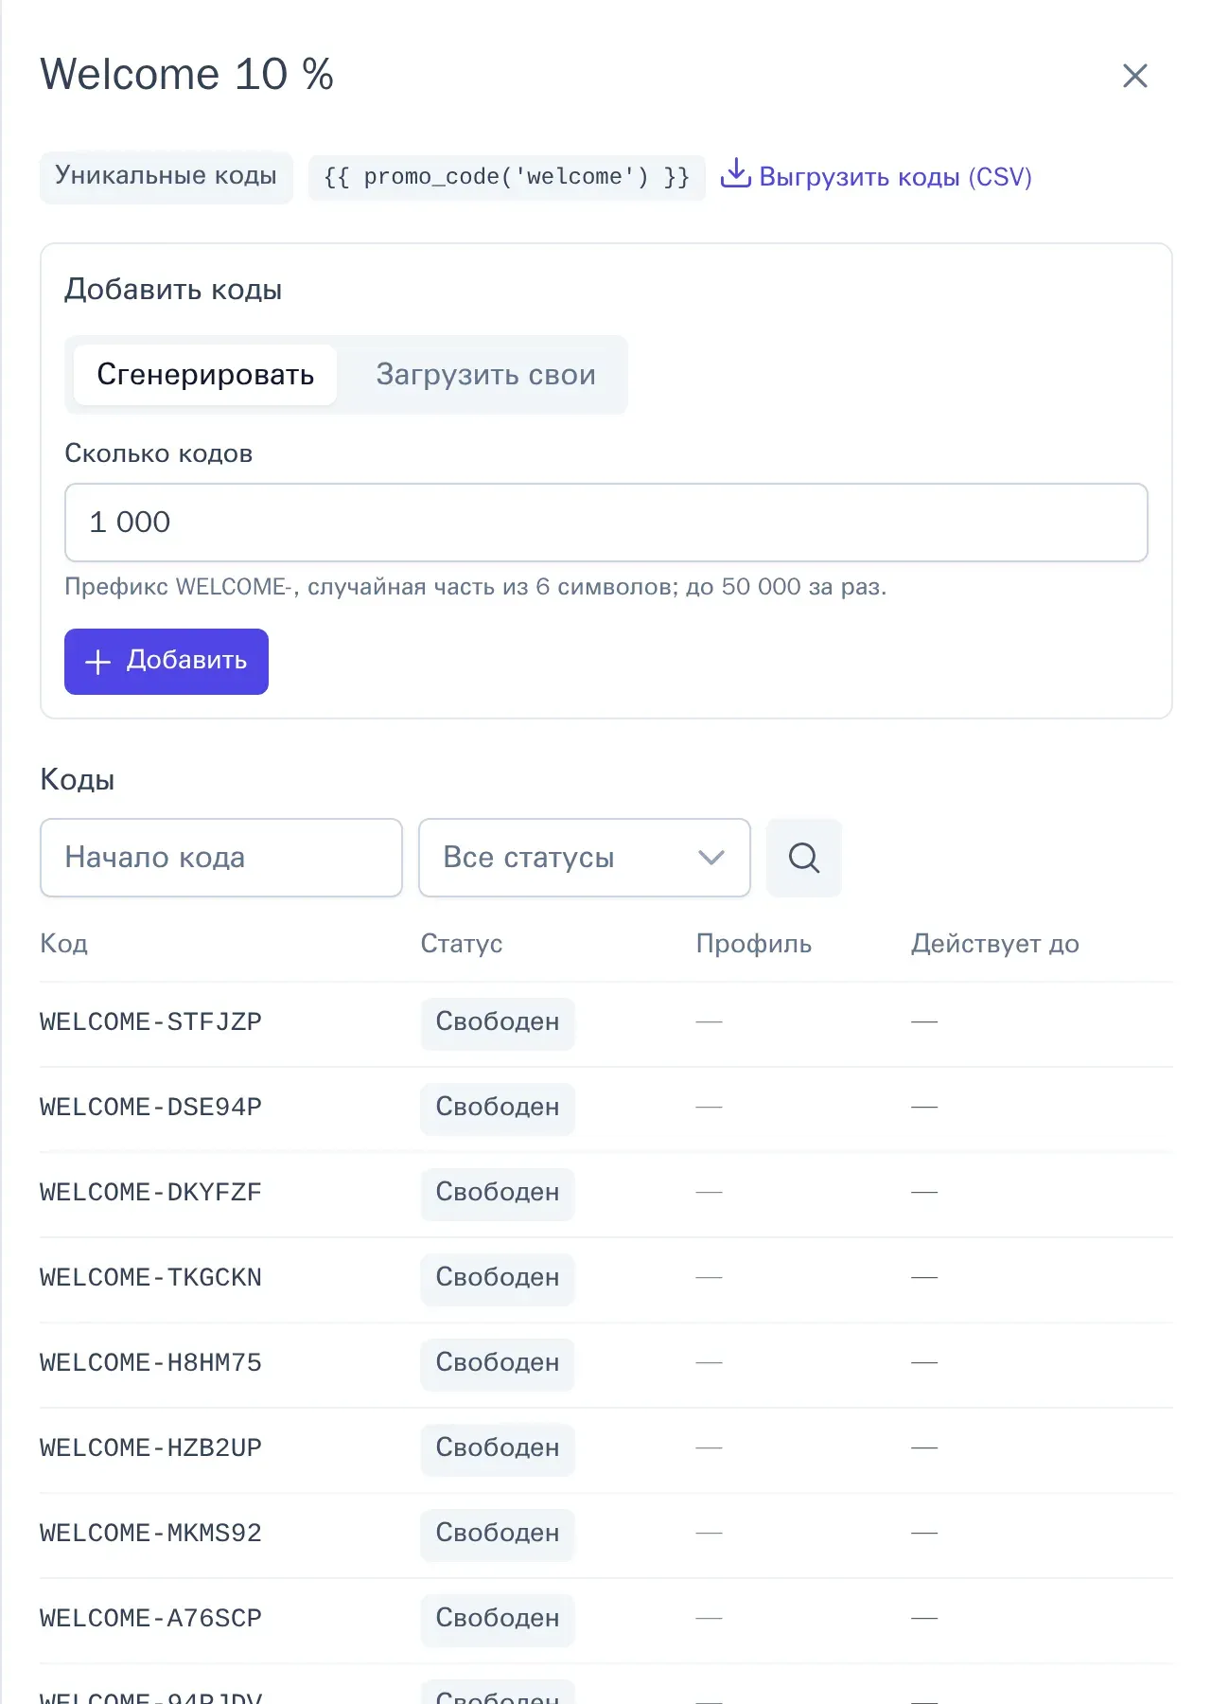This screenshot has width=1211, height=1704.
Task: Select code WELCOME-HZB2UP
Action: 151,1448
